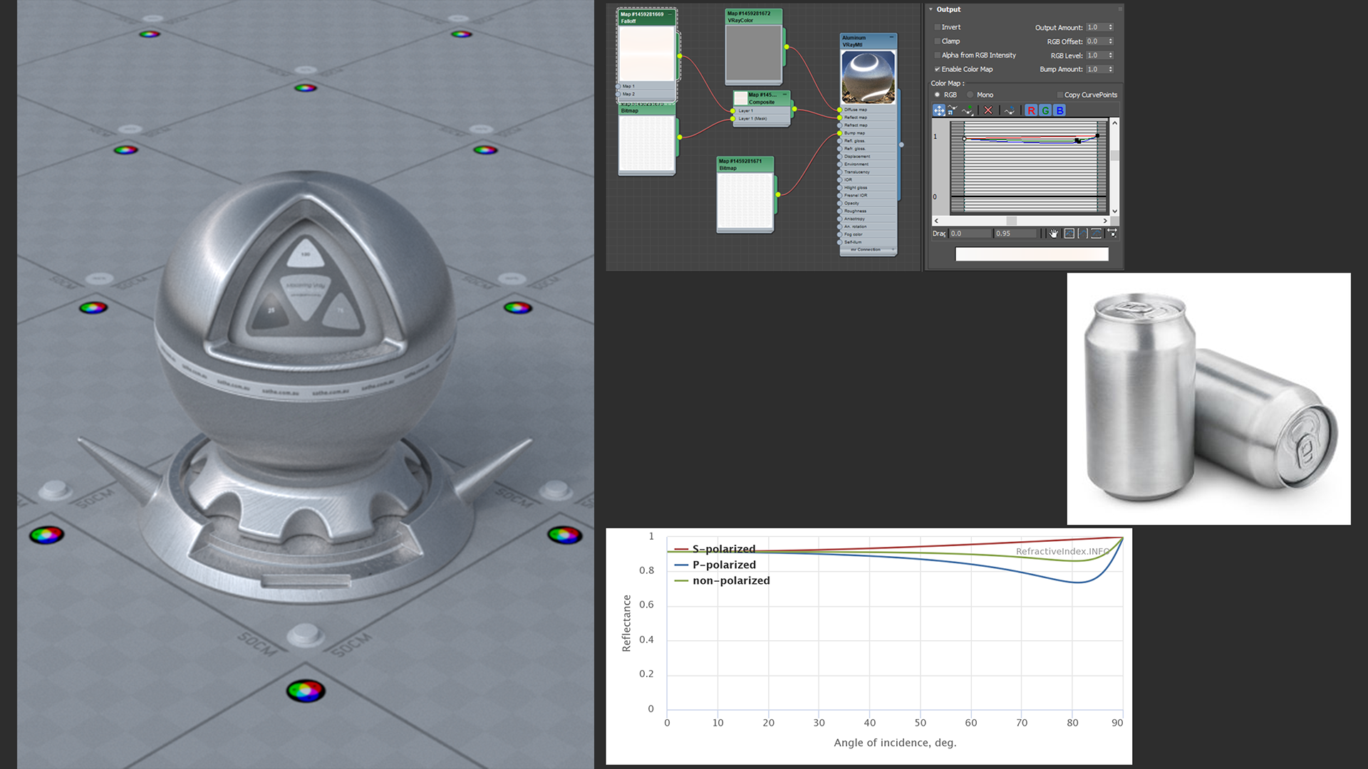Select the Pan hand tool under curve
Viewport: 1368px width, 769px height.
tap(1054, 234)
